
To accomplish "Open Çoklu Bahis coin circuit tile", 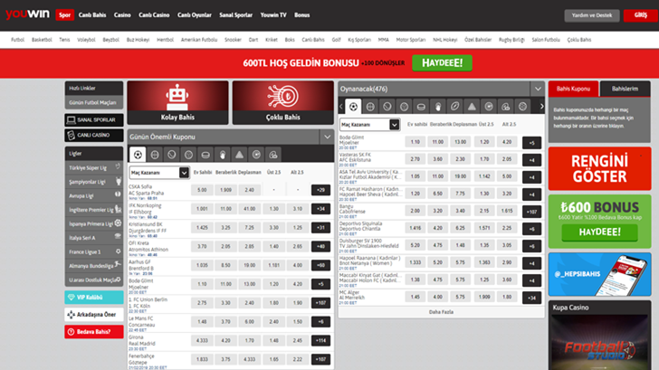I will coord(282,102).
